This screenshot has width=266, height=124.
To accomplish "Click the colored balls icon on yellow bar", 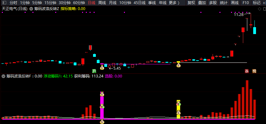I will (179, 103).
